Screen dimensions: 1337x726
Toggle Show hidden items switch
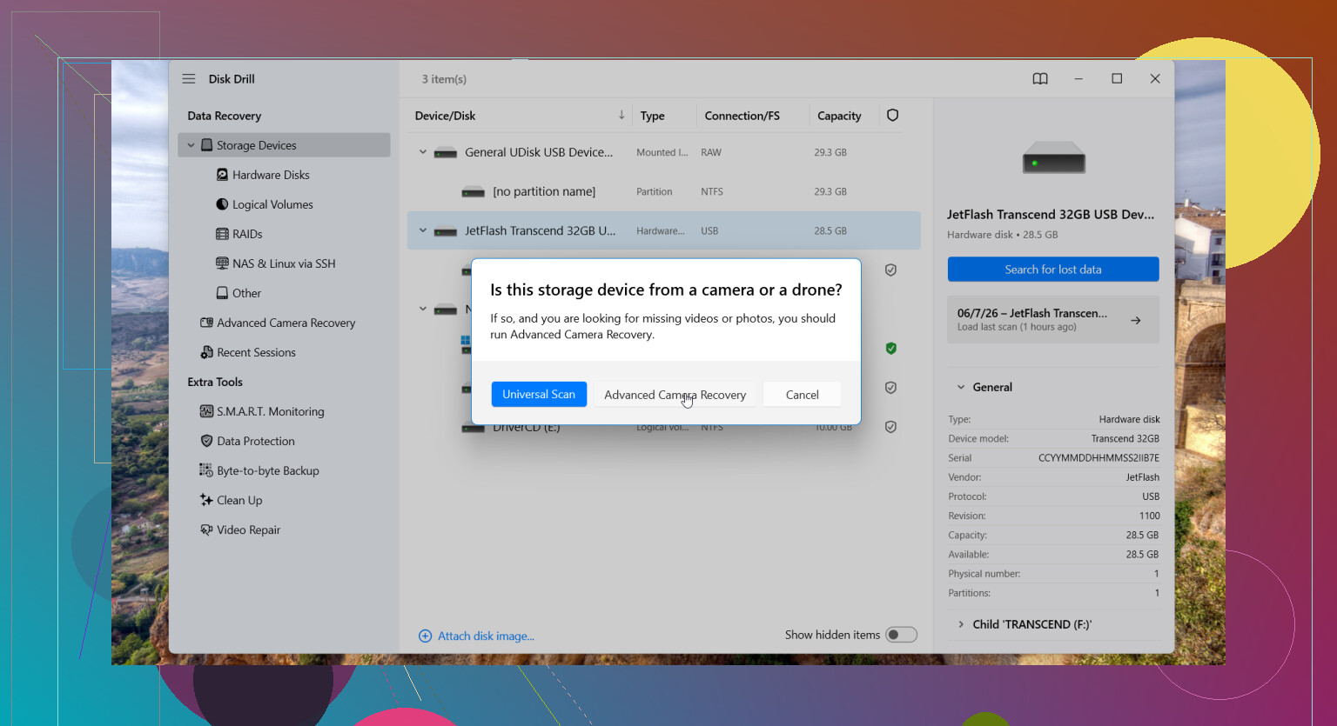pyautogui.click(x=901, y=635)
